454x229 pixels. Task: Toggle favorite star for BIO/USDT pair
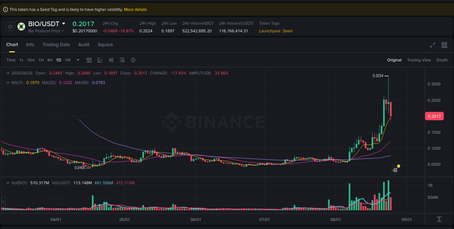point(10,27)
